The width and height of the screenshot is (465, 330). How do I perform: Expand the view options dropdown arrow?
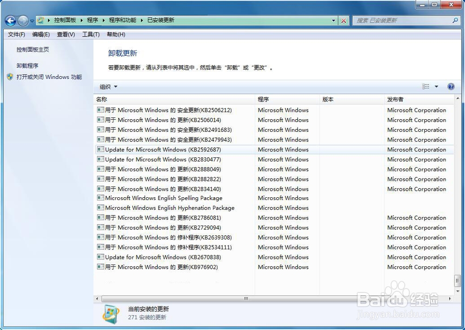tap(436, 86)
